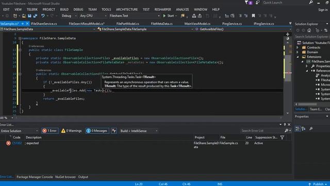Click Solution Explorer pending changes filter icon

[318, 30]
